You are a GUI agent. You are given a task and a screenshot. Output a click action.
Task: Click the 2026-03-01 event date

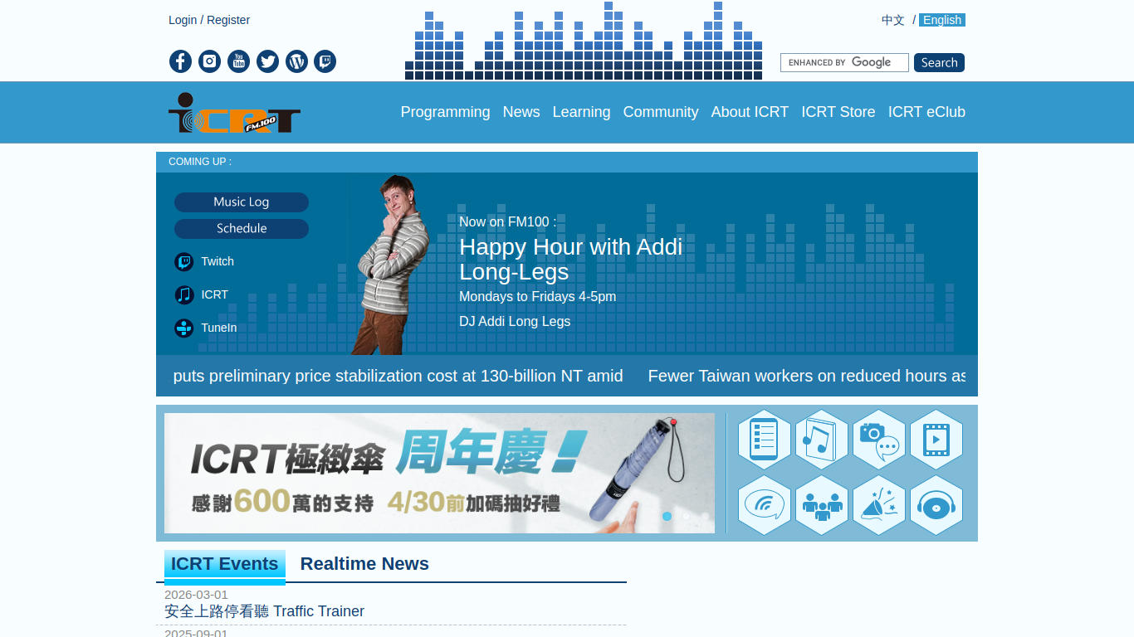pos(196,595)
